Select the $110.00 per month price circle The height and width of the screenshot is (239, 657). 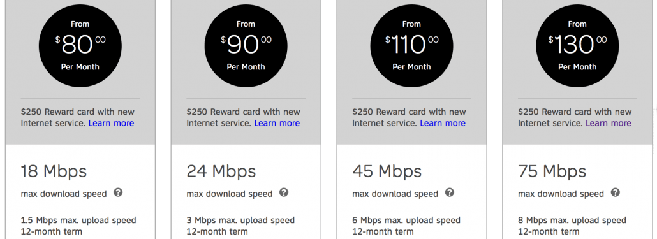[x=411, y=46]
